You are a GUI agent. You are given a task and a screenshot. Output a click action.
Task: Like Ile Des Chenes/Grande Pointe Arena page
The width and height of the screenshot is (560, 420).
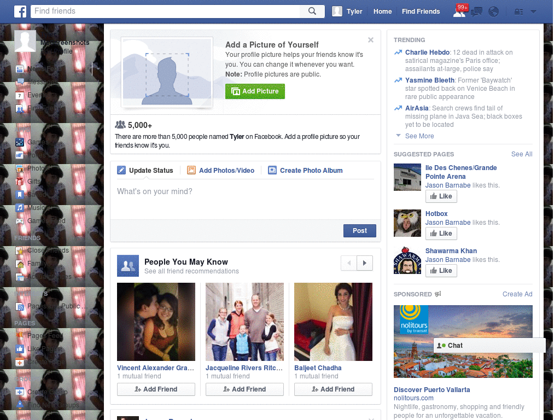(441, 196)
